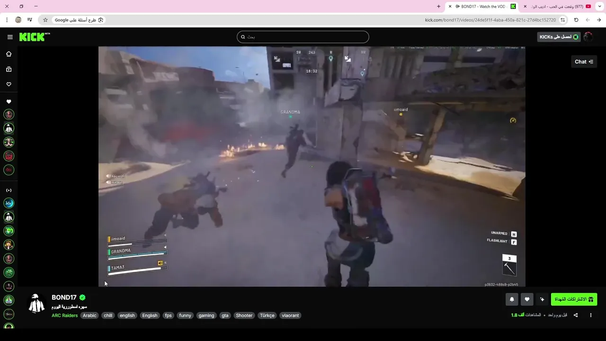Select the lowercase english tag
The image size is (606, 341).
(x=127, y=315)
